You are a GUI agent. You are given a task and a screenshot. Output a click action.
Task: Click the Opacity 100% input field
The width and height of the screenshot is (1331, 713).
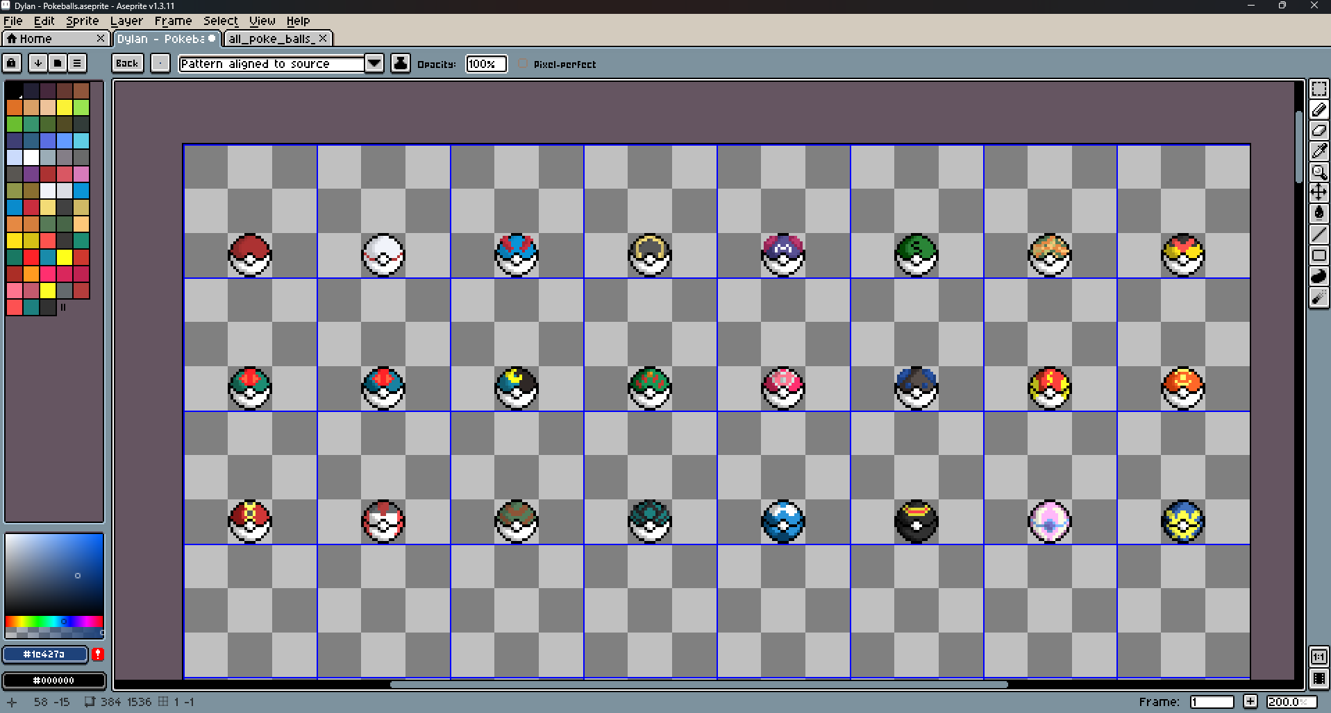pyautogui.click(x=486, y=64)
